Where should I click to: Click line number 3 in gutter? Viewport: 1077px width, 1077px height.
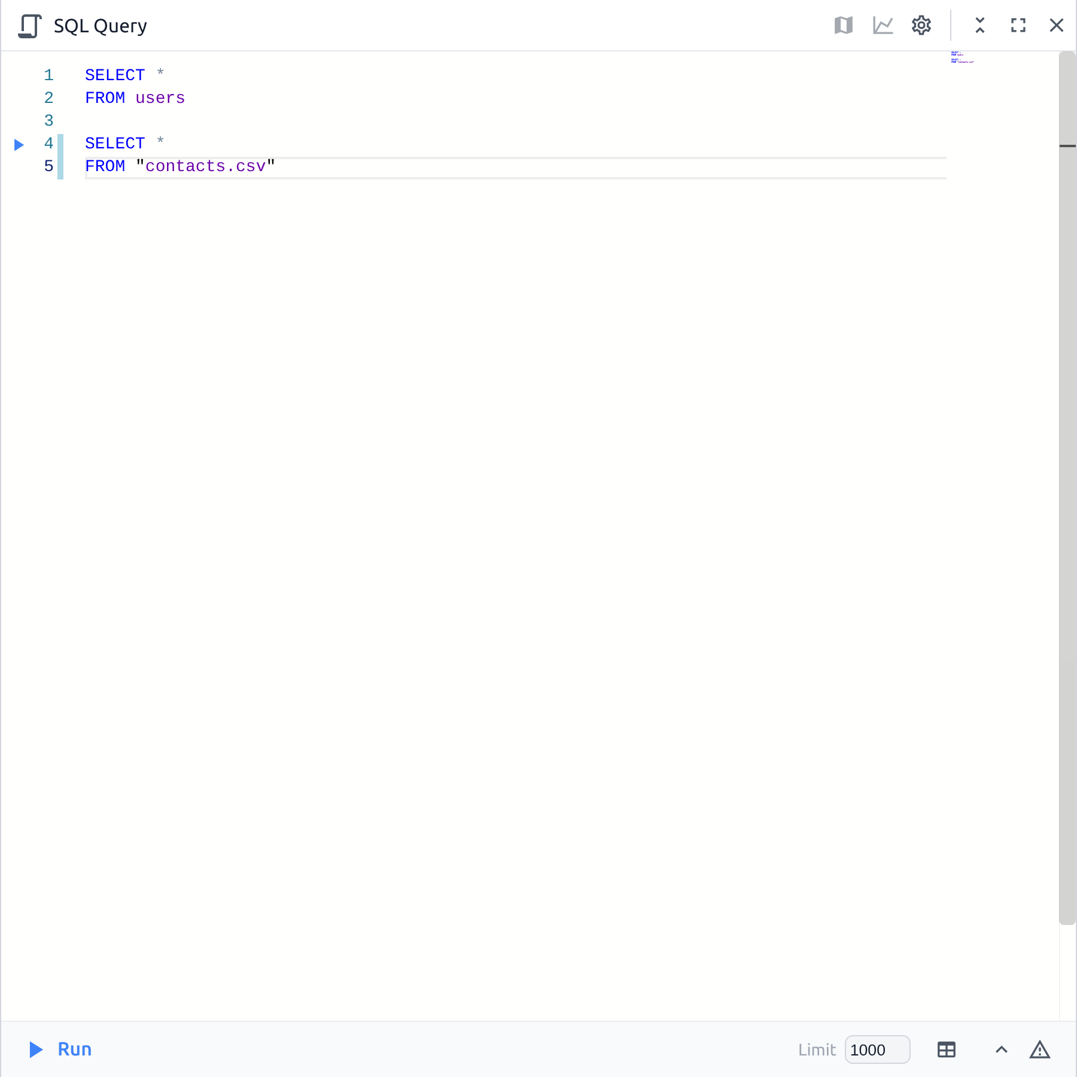point(48,121)
